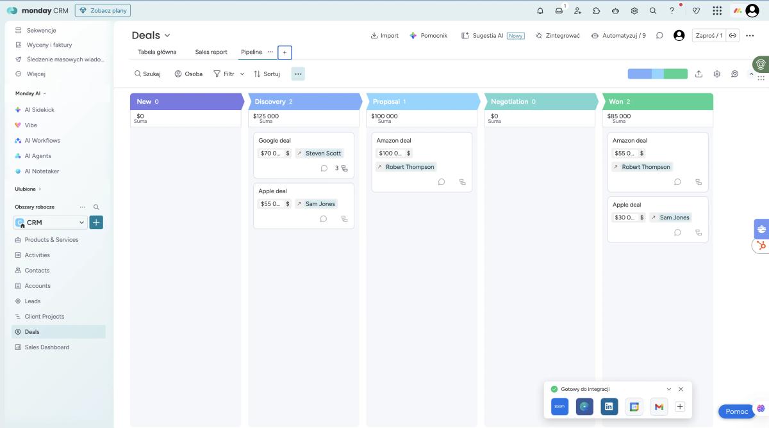The image size is (769, 428).
Task: Search workspaces magnifier in Obszary robocze
Action: click(x=97, y=207)
